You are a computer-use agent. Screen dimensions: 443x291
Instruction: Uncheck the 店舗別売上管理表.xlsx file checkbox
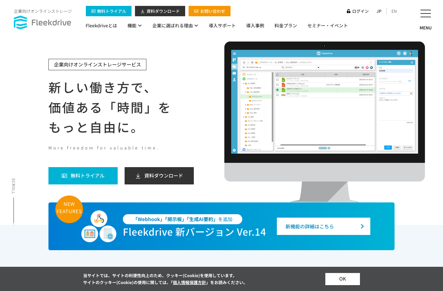click(278, 89)
